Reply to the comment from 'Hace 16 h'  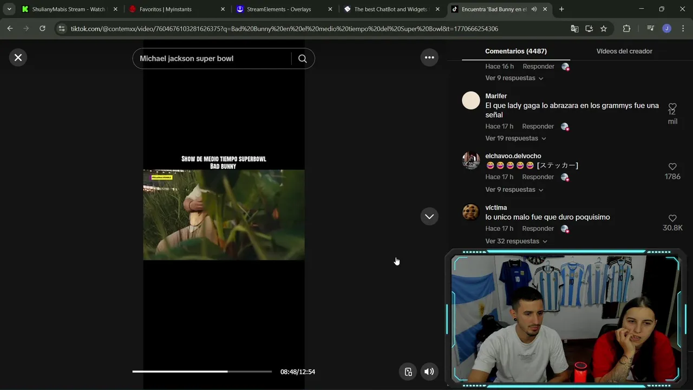pyautogui.click(x=538, y=66)
